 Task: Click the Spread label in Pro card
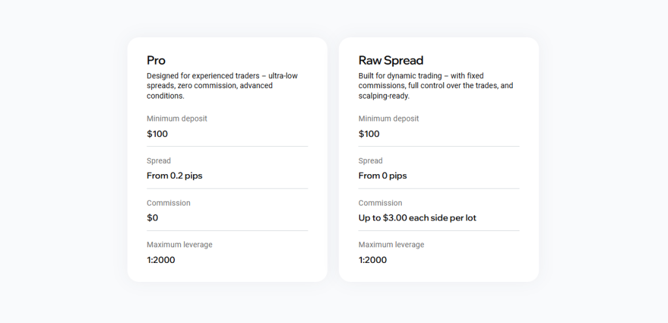point(159,161)
